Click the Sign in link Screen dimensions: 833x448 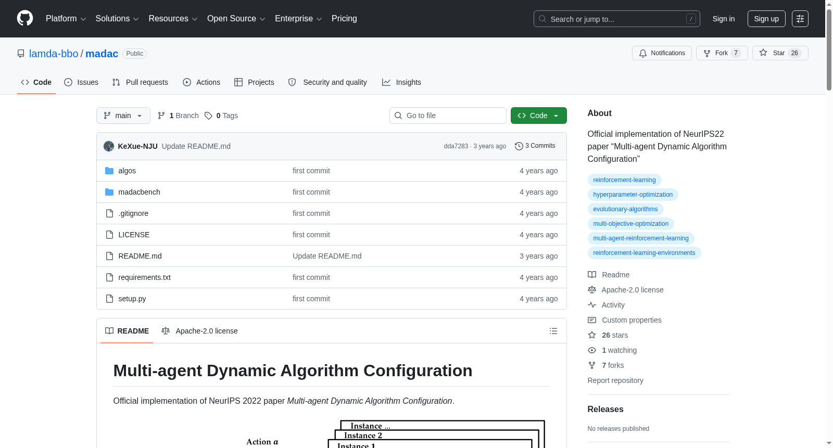[x=724, y=19]
